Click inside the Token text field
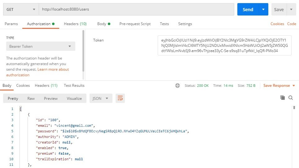299x168 pixels. [224, 45]
